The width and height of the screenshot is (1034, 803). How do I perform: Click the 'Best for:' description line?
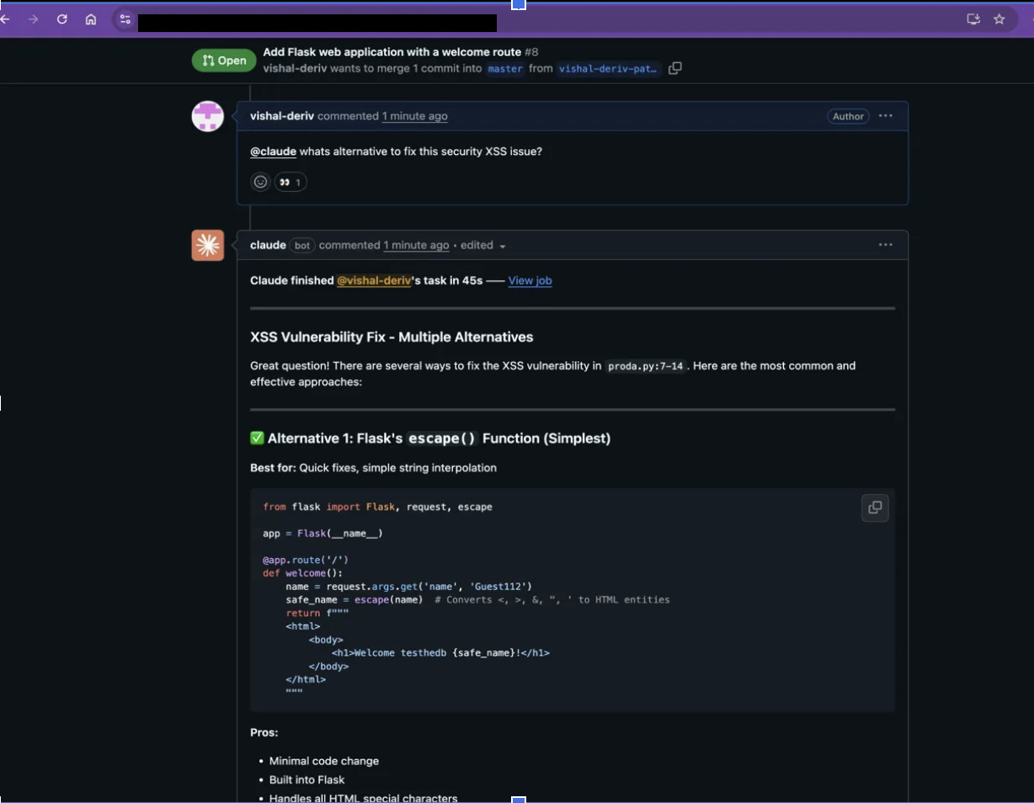click(x=373, y=467)
